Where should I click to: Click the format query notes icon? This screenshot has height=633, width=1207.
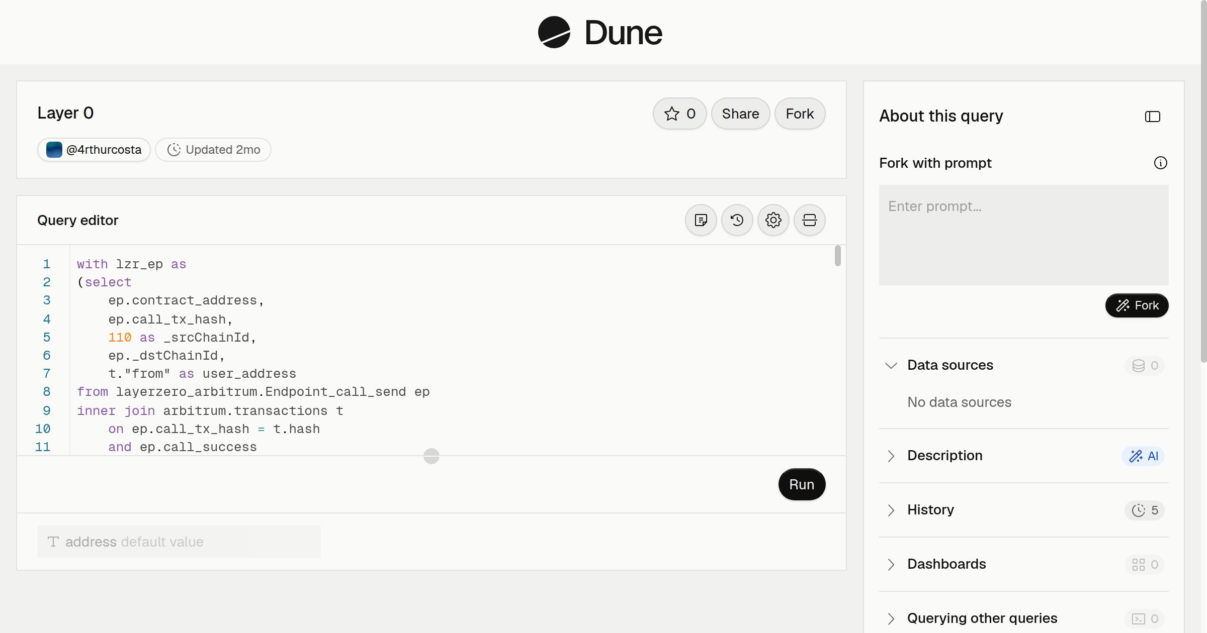pos(701,220)
